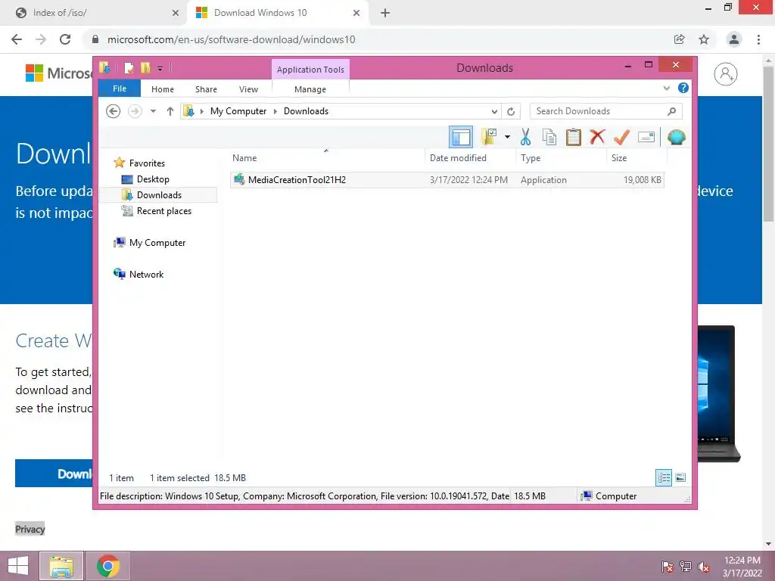Select Favorites in the navigation pane
Viewport: 775px width, 581px height.
coord(147,163)
